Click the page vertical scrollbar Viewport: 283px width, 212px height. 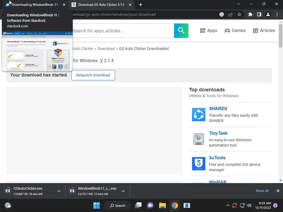(x=281, y=36)
